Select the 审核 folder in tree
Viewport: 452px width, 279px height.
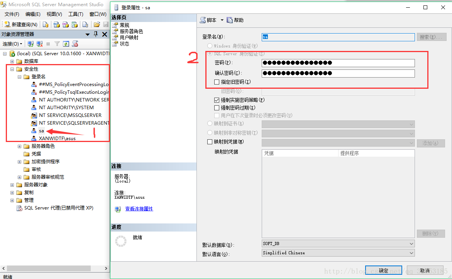point(36,169)
